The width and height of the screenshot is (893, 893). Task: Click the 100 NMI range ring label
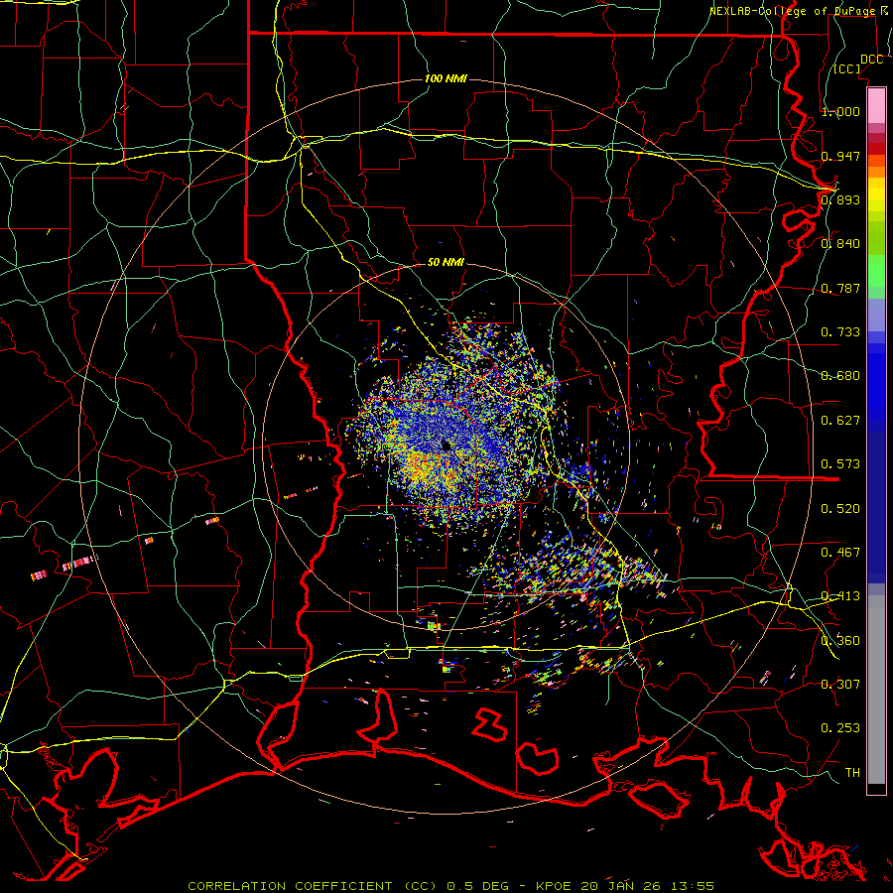(x=446, y=78)
